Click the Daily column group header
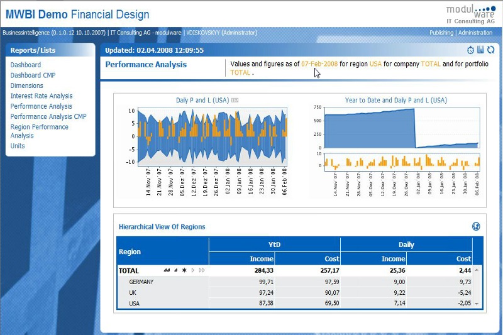Image resolution: width=503 pixels, height=335 pixels. pyautogui.click(x=406, y=244)
